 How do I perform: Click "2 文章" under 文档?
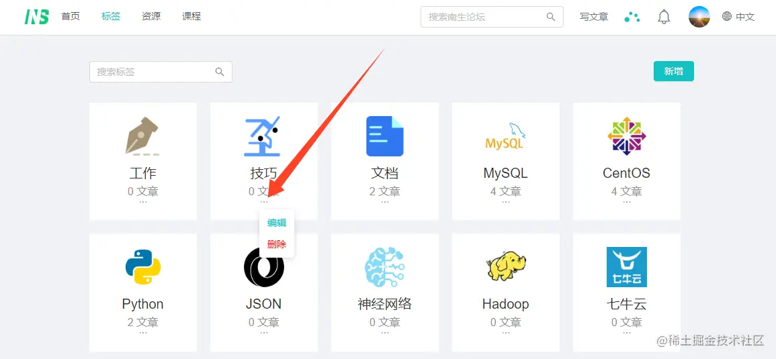coord(384,191)
